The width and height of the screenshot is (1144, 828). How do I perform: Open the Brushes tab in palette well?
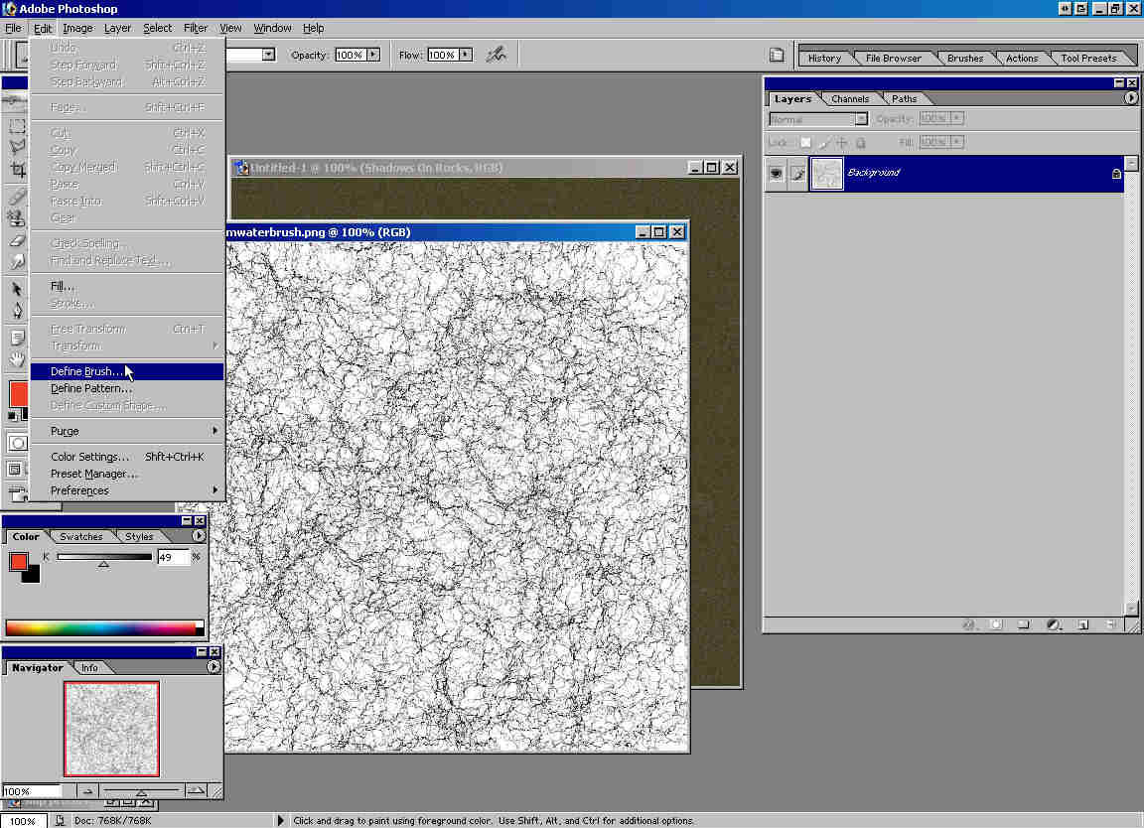(x=964, y=59)
